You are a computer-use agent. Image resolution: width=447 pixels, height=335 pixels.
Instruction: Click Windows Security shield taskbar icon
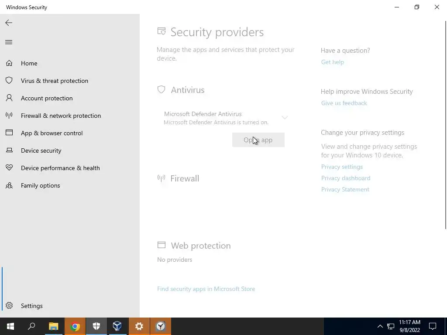pyautogui.click(x=96, y=326)
